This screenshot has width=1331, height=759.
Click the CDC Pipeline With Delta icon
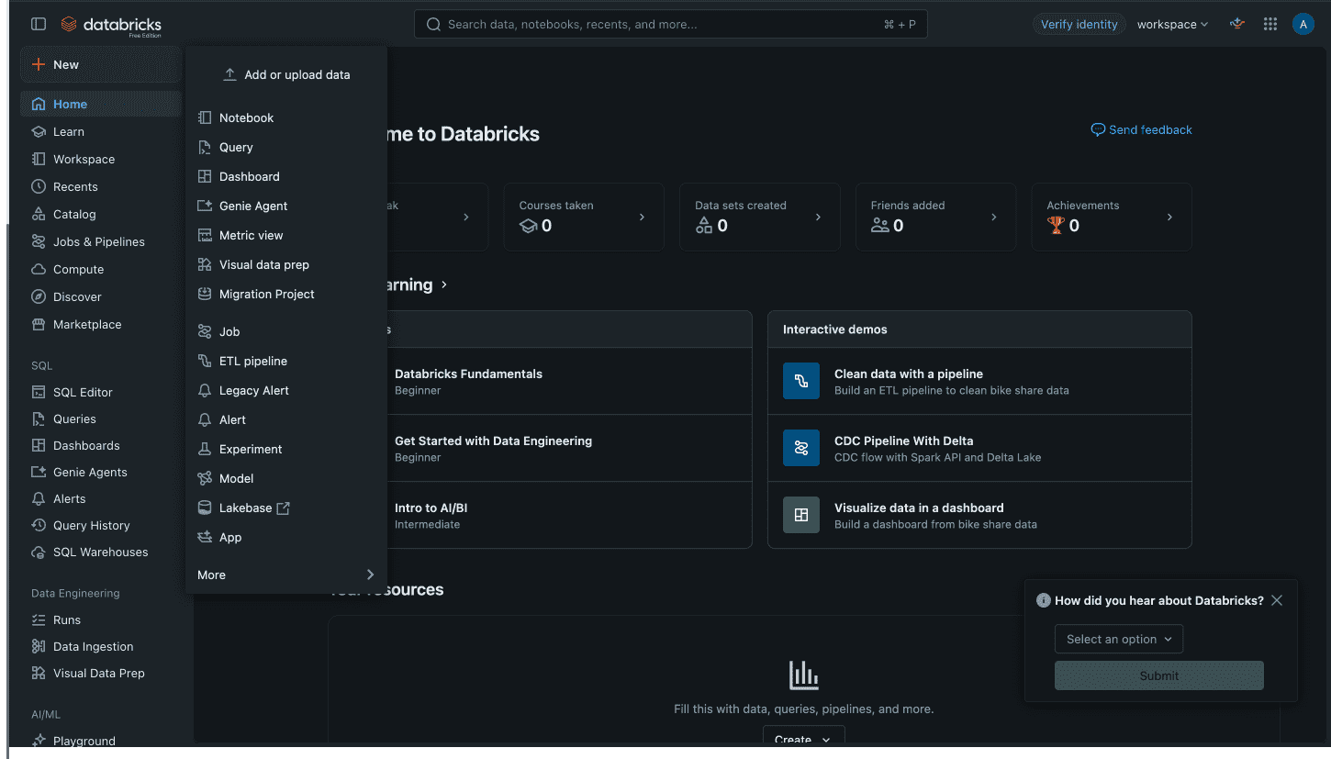tap(801, 448)
